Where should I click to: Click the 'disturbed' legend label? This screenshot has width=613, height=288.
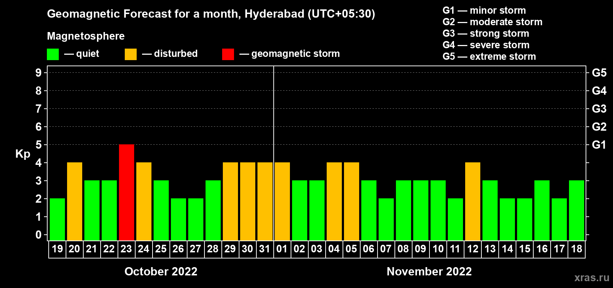pyautogui.click(x=176, y=54)
